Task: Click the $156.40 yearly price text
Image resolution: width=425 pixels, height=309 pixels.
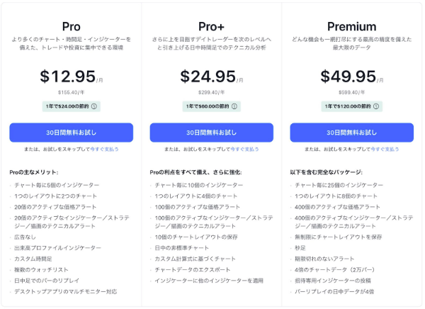Action: pos(72,93)
